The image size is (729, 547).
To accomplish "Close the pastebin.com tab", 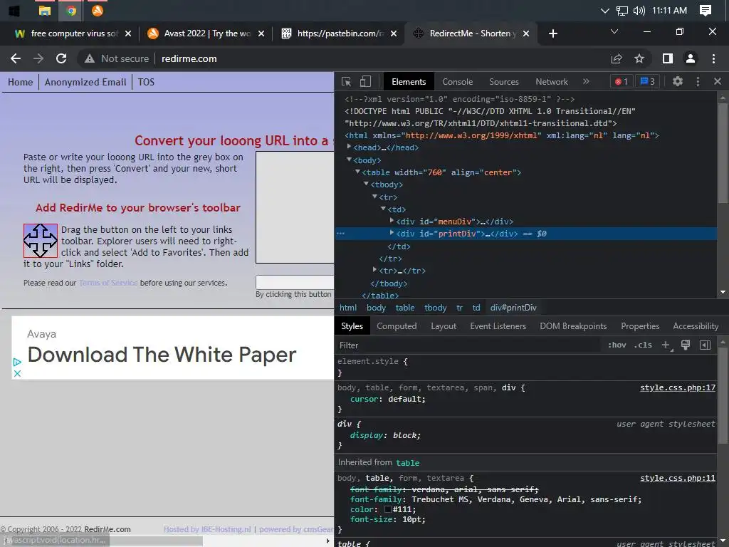I will tap(393, 33).
